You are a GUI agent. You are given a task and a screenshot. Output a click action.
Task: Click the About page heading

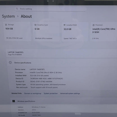pos(26,16)
